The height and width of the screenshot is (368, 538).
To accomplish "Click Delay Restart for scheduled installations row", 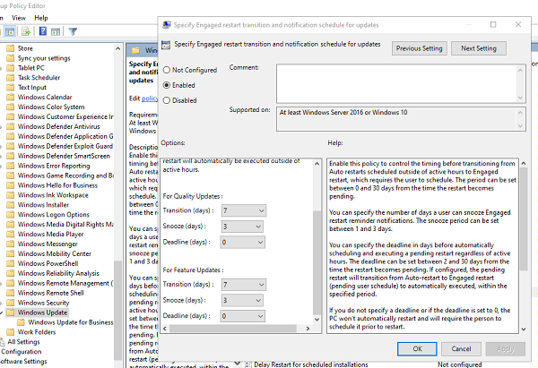I will point(311,364).
